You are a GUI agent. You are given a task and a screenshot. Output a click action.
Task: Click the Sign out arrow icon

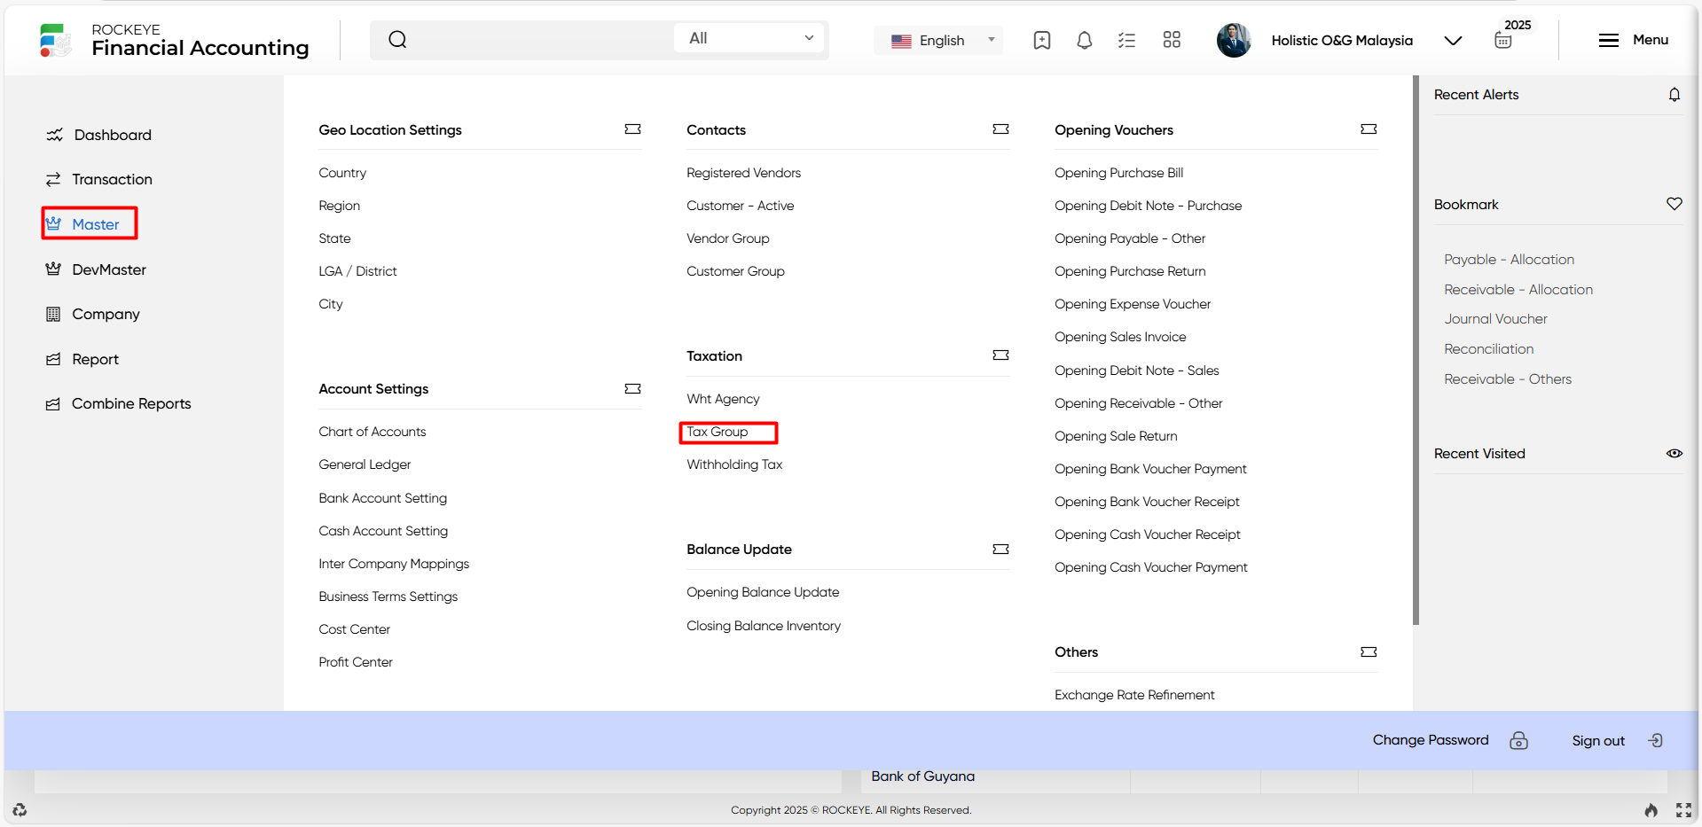[x=1656, y=740]
